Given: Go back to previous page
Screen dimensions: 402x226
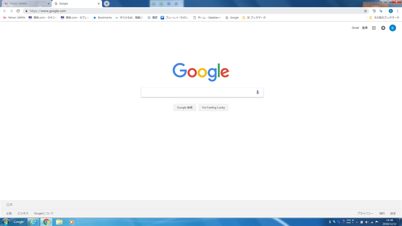Looking at the screenshot, I should click(5, 11).
